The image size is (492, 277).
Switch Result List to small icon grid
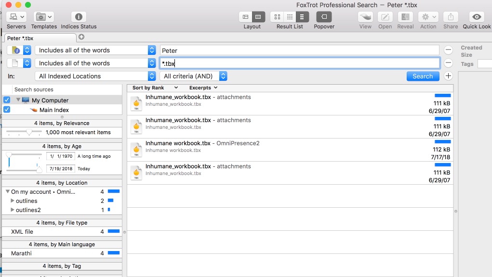[x=290, y=17]
